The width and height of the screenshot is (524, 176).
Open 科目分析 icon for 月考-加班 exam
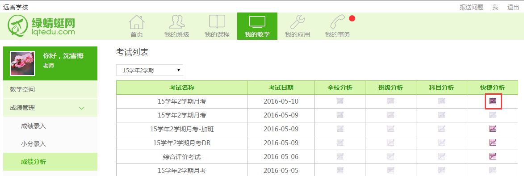tap(441, 129)
